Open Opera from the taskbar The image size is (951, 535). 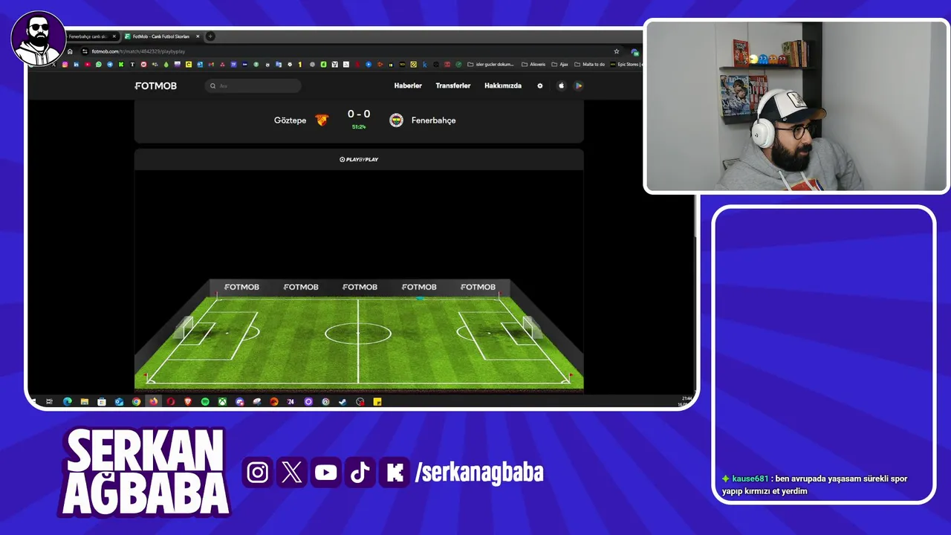(171, 402)
